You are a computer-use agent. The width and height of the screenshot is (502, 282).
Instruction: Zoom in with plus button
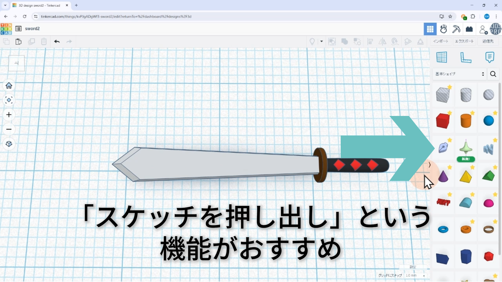tap(9, 115)
